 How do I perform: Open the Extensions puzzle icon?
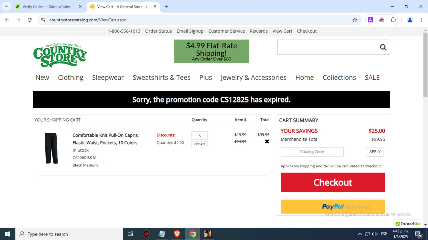click(393, 20)
